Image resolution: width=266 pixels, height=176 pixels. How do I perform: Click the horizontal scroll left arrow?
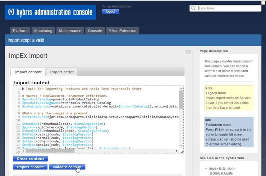click(23, 151)
